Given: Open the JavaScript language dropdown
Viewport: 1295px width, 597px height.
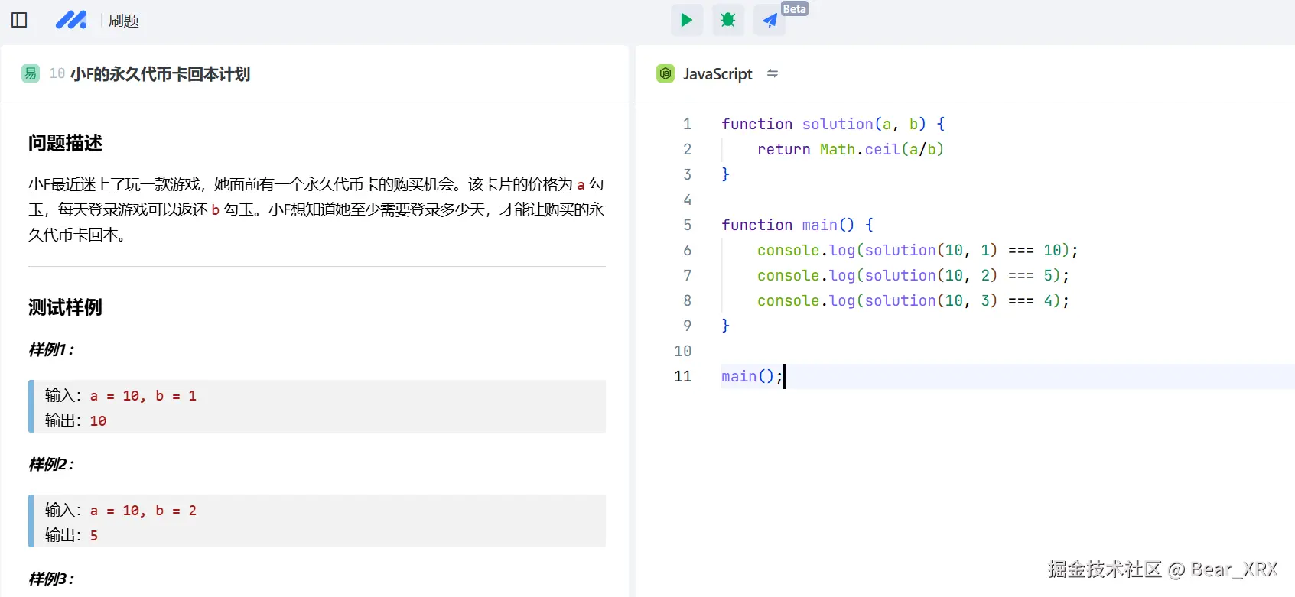Looking at the screenshot, I should 717,74.
